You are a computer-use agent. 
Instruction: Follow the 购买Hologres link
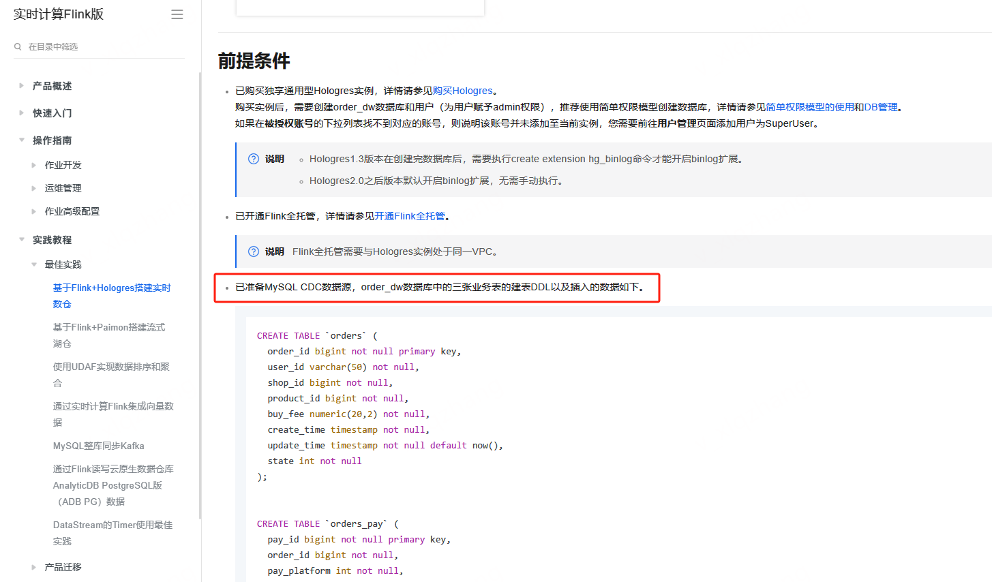coord(462,91)
